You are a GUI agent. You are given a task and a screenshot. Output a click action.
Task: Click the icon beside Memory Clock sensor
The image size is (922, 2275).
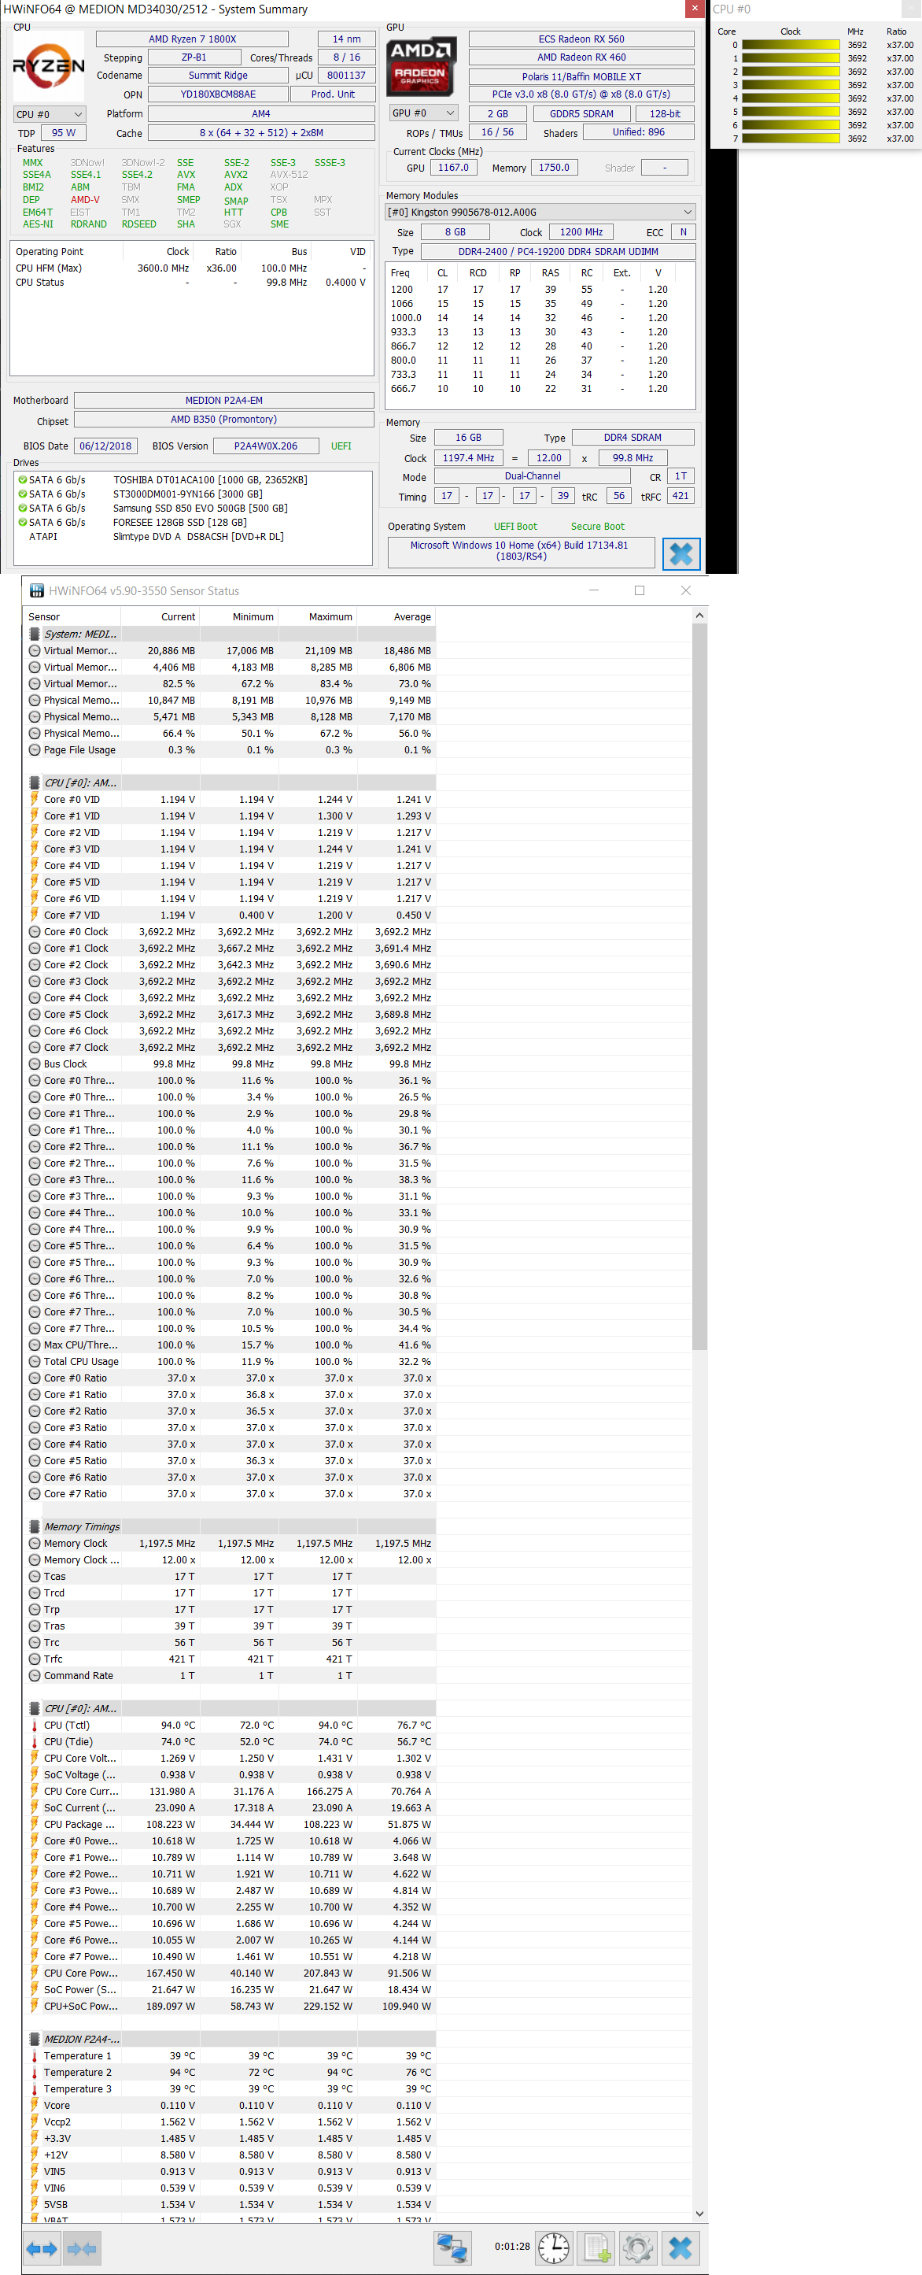tap(35, 1543)
